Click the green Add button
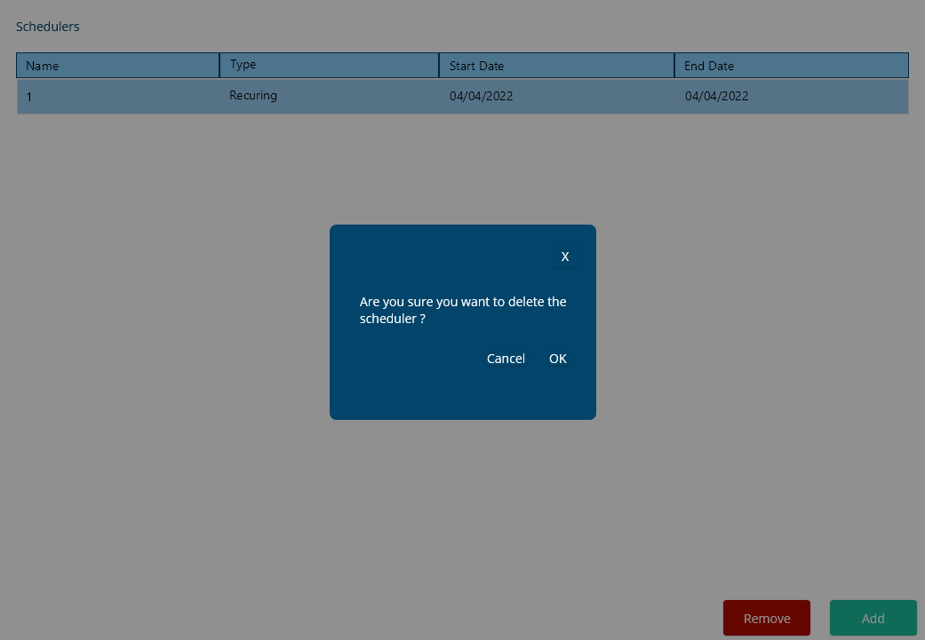 873,618
